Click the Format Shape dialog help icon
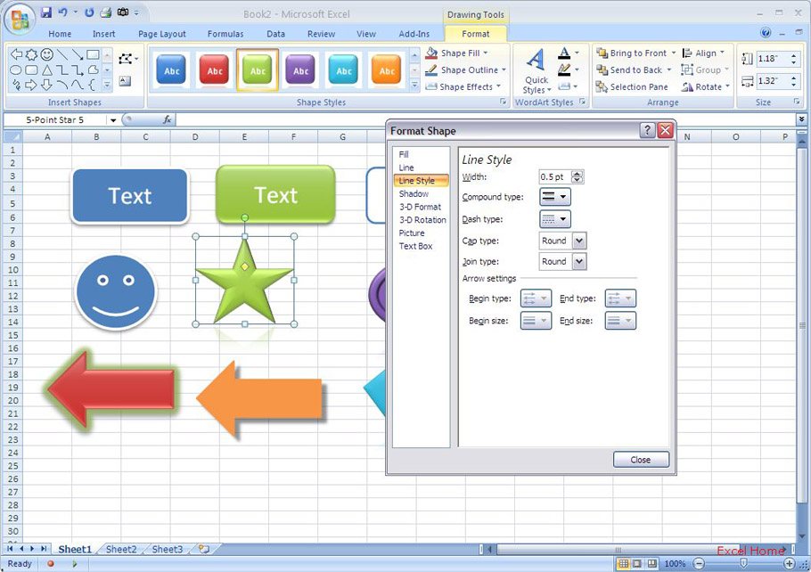 [x=647, y=131]
